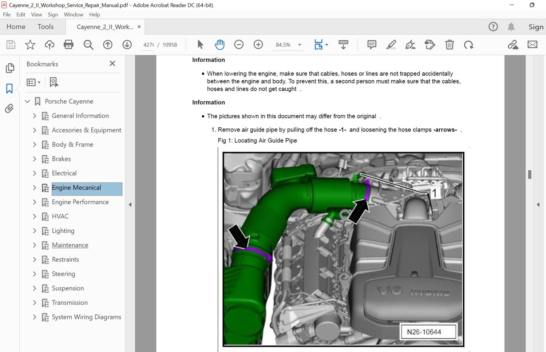Rotate the page with the rotate icon

click(469, 45)
